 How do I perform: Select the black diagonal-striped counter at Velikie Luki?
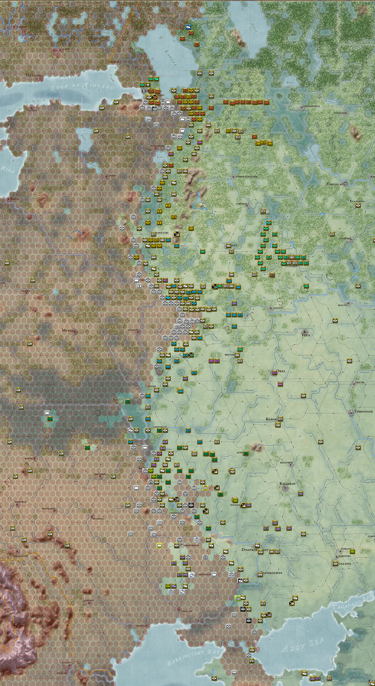coord(177,234)
